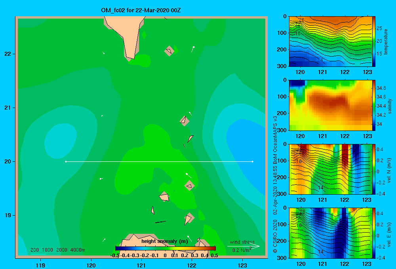This screenshot has height=269, width=396.
Task: Click the wind vector near 120.2E, 22N
Action: pos(103,53)
